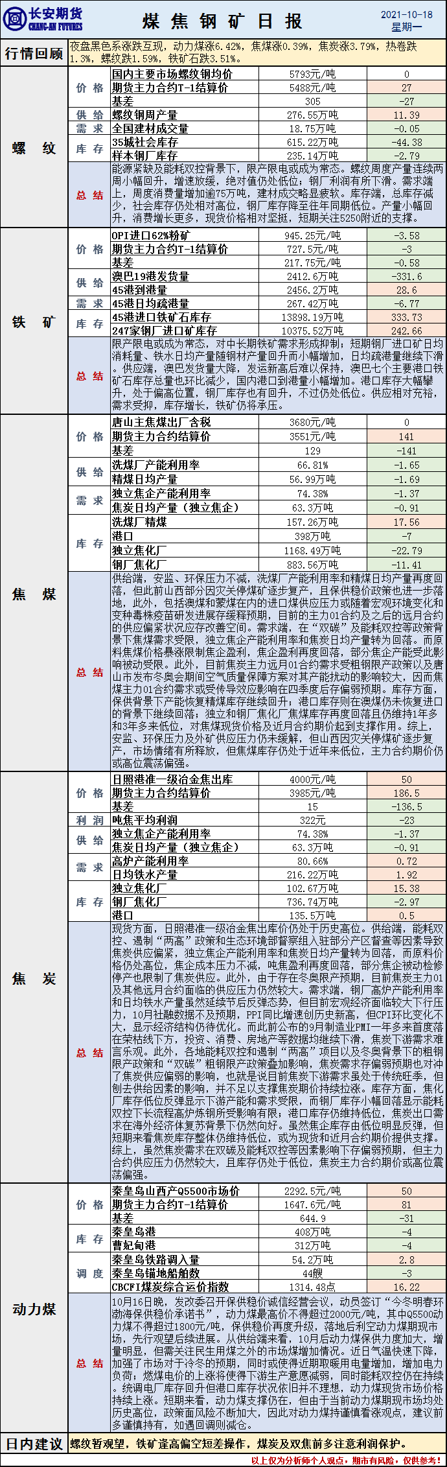This screenshot has width=447, height=1467.
Task: Select 35城社会库存 row label
Action: [x=144, y=142]
